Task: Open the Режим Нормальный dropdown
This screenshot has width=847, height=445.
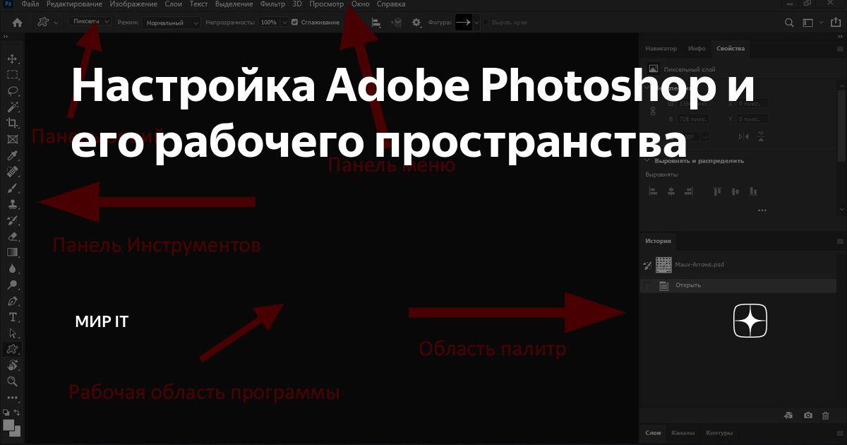Action: coord(171,23)
